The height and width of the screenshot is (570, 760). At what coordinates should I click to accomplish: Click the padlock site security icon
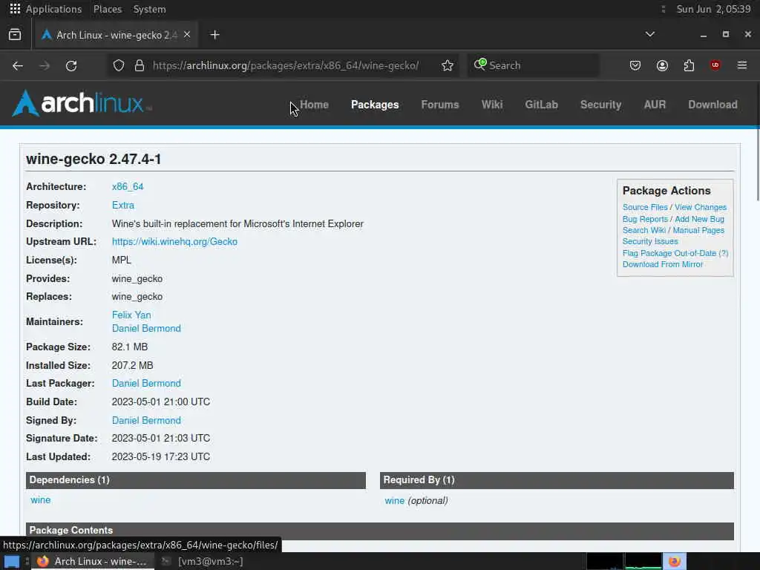tap(140, 65)
